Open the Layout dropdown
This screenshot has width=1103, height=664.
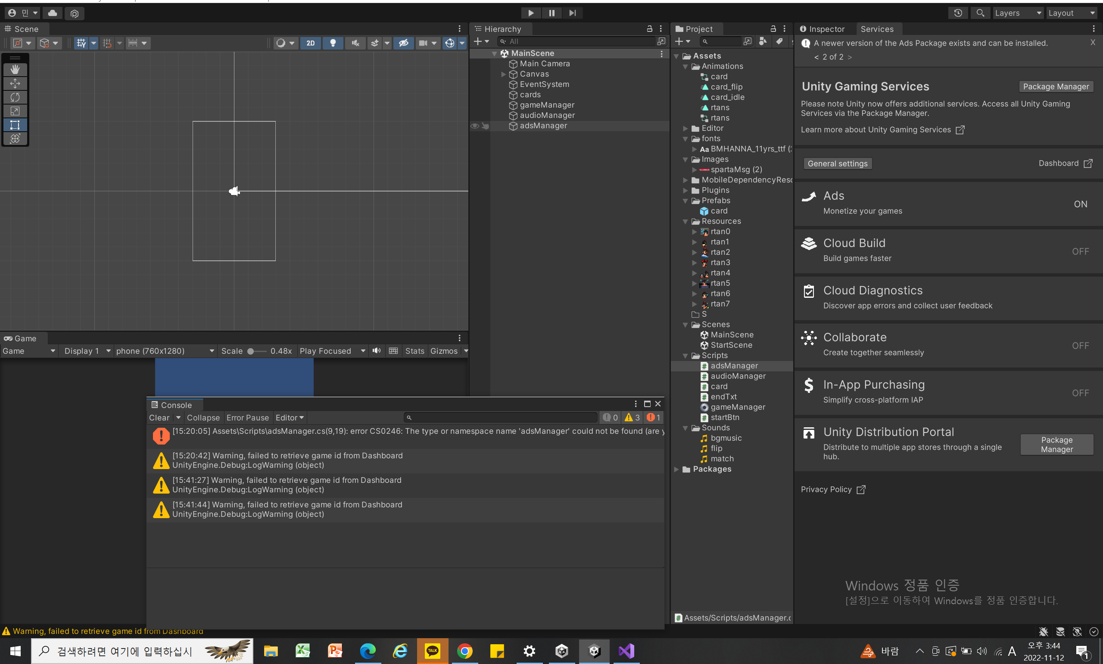[x=1071, y=13]
